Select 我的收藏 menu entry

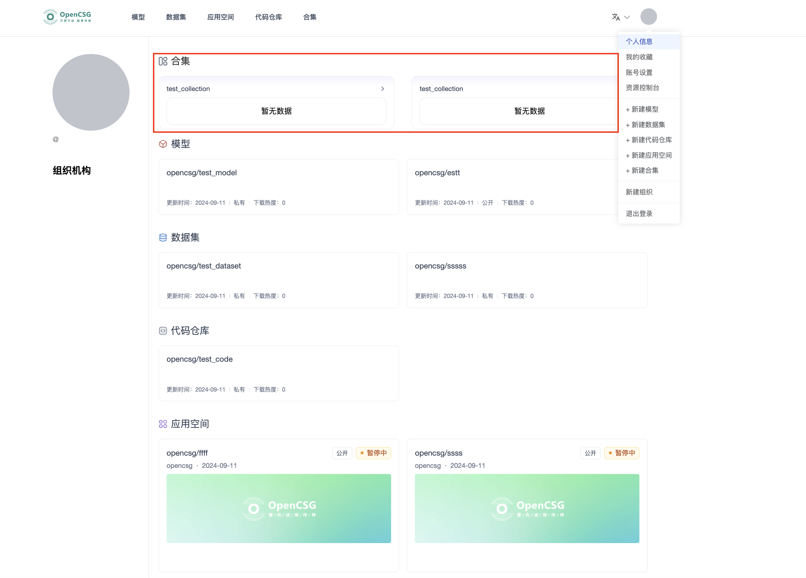click(639, 57)
